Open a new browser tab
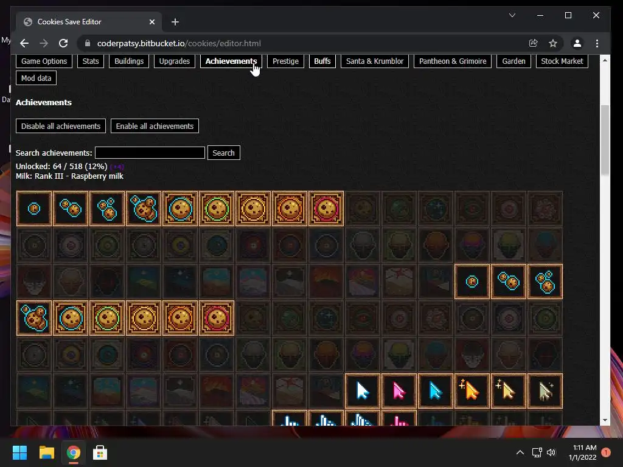 (x=175, y=22)
